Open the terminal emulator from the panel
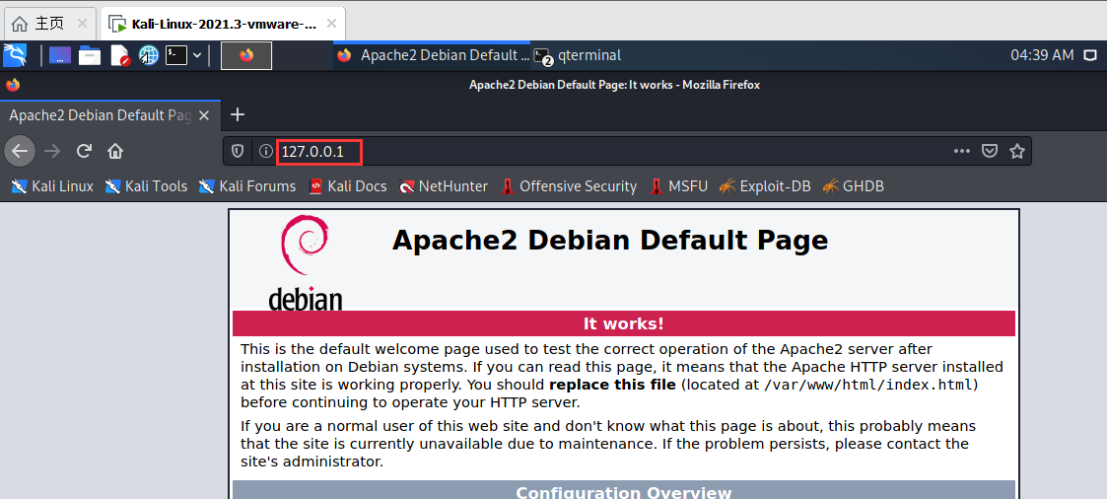Screen dimensions: 1107x499 pyautogui.click(x=175, y=55)
